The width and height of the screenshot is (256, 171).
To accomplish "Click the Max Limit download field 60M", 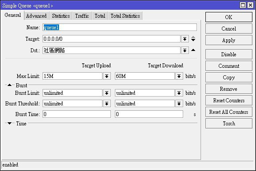I will coord(145,76).
